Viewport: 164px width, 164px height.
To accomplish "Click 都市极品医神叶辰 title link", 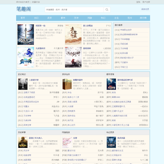I will (125, 80).
